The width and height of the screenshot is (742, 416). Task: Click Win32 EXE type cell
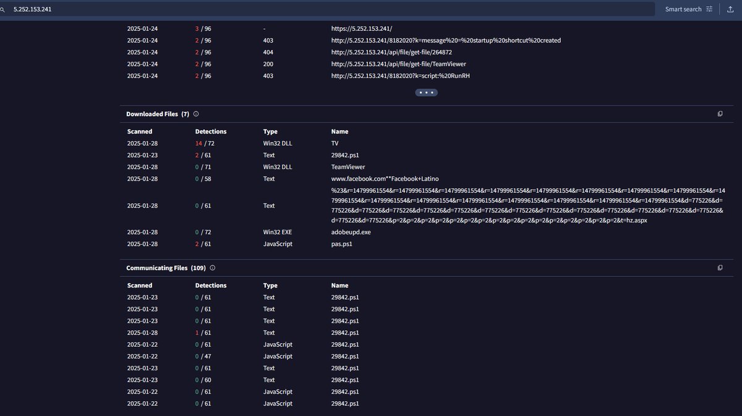click(x=278, y=232)
